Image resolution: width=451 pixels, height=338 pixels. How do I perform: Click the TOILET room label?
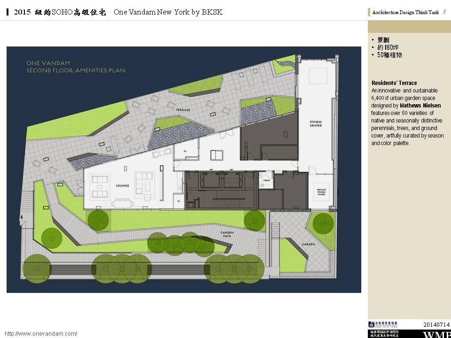pos(267,180)
